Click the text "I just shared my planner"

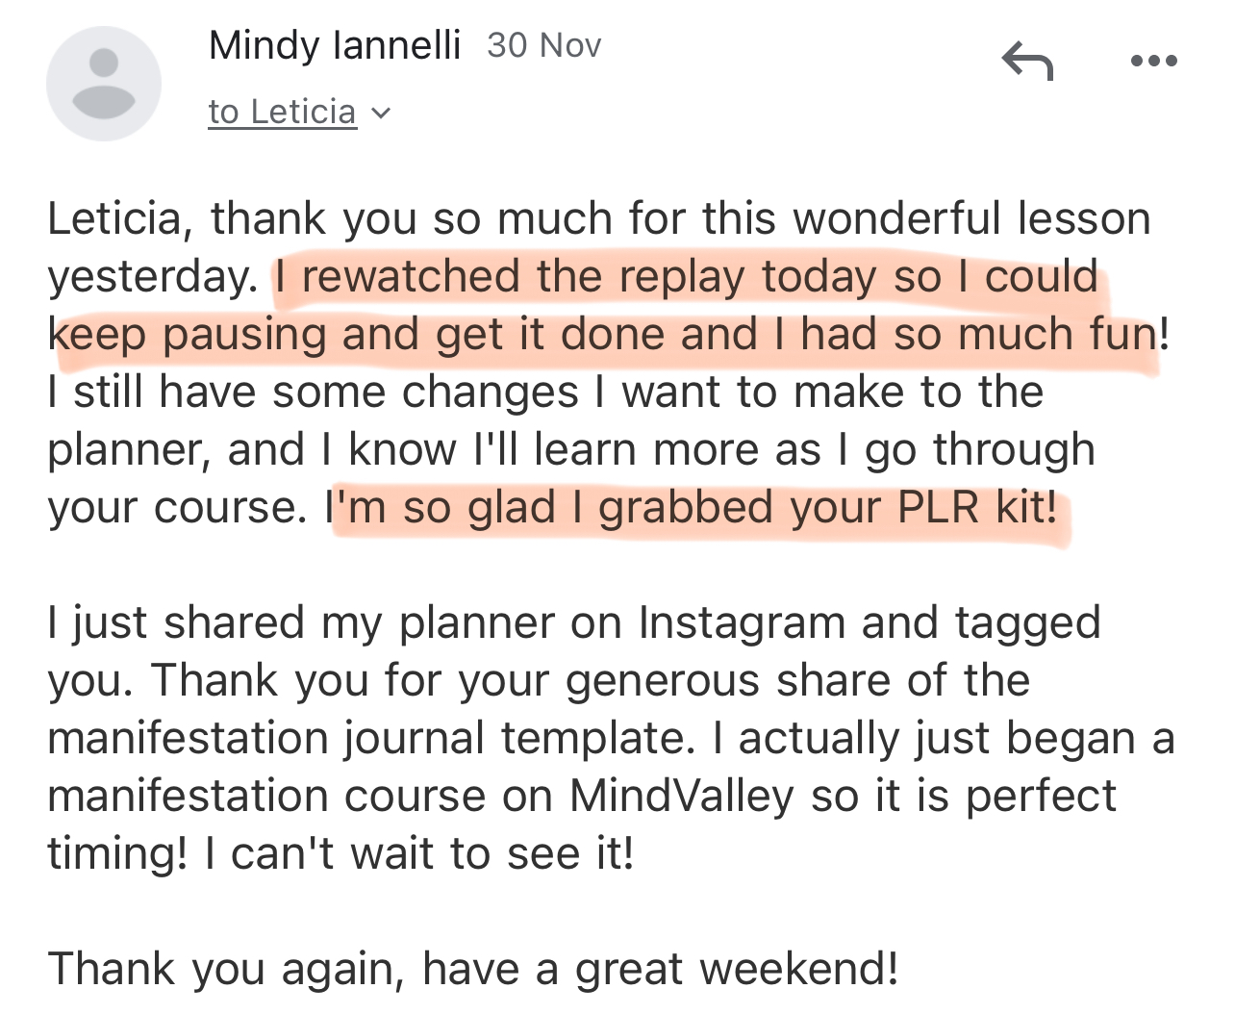click(x=300, y=623)
